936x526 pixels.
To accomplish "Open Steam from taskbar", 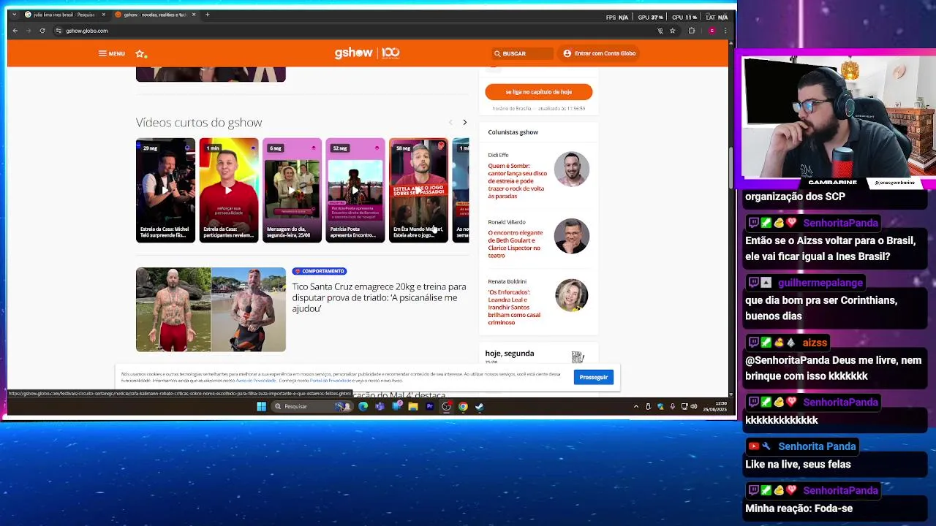I will tap(480, 407).
